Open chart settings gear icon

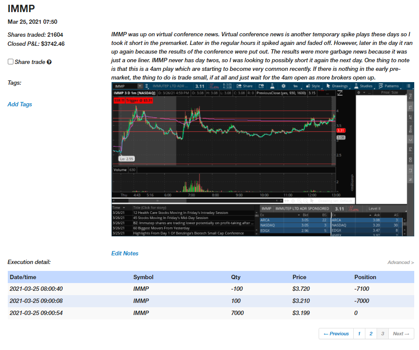[284, 86]
